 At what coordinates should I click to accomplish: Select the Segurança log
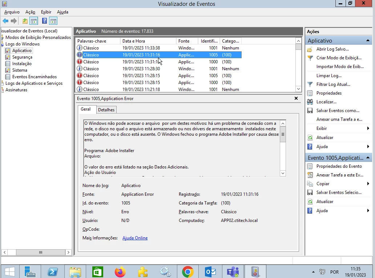click(22, 57)
